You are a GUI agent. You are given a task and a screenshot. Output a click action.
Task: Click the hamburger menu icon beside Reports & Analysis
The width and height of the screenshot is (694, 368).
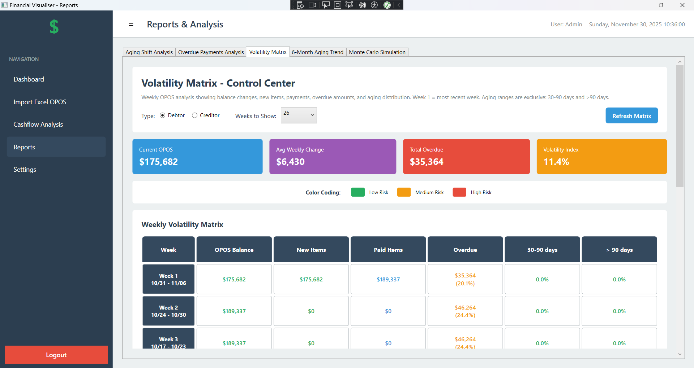[131, 25]
